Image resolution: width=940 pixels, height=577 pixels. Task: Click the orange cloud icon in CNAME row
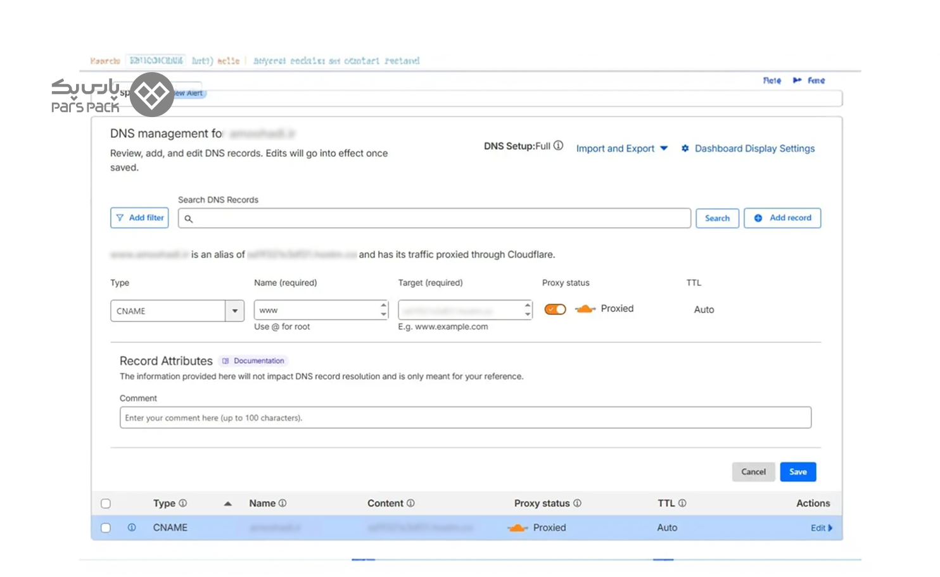point(518,528)
